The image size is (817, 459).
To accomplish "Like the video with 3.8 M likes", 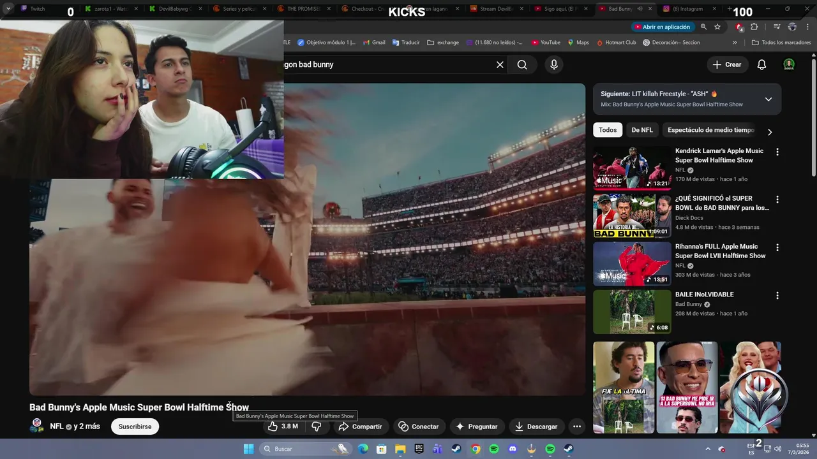I will pyautogui.click(x=283, y=426).
